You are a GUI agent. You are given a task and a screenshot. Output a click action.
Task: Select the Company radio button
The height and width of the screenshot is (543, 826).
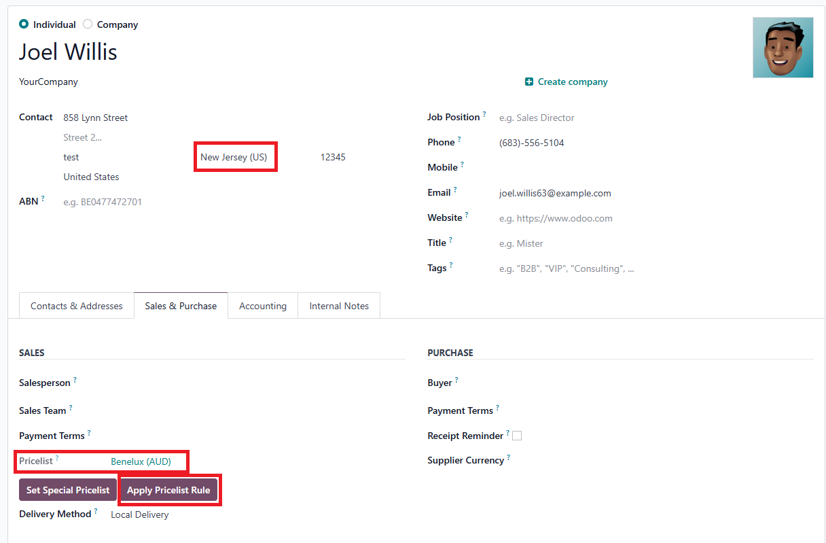pyautogui.click(x=88, y=24)
